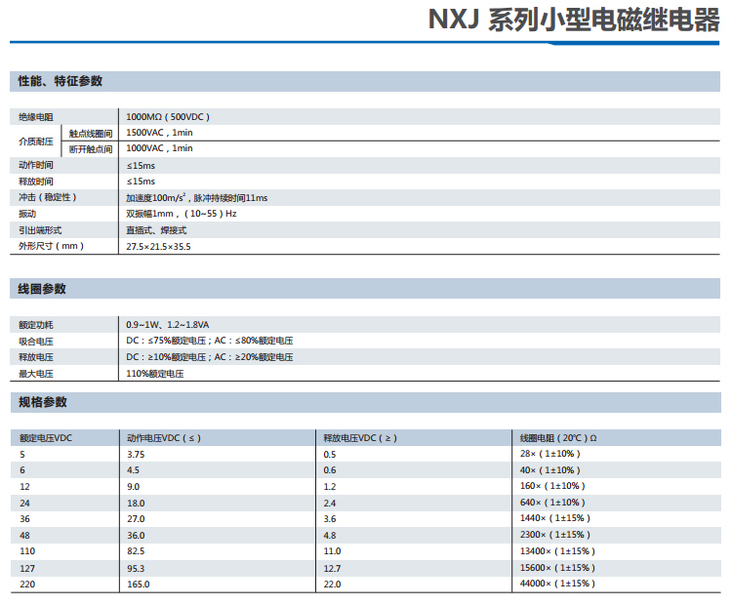Viewport: 732px width, 606px height.
Task: Select the 释放电压 coil parameter label
Action: coord(36,357)
